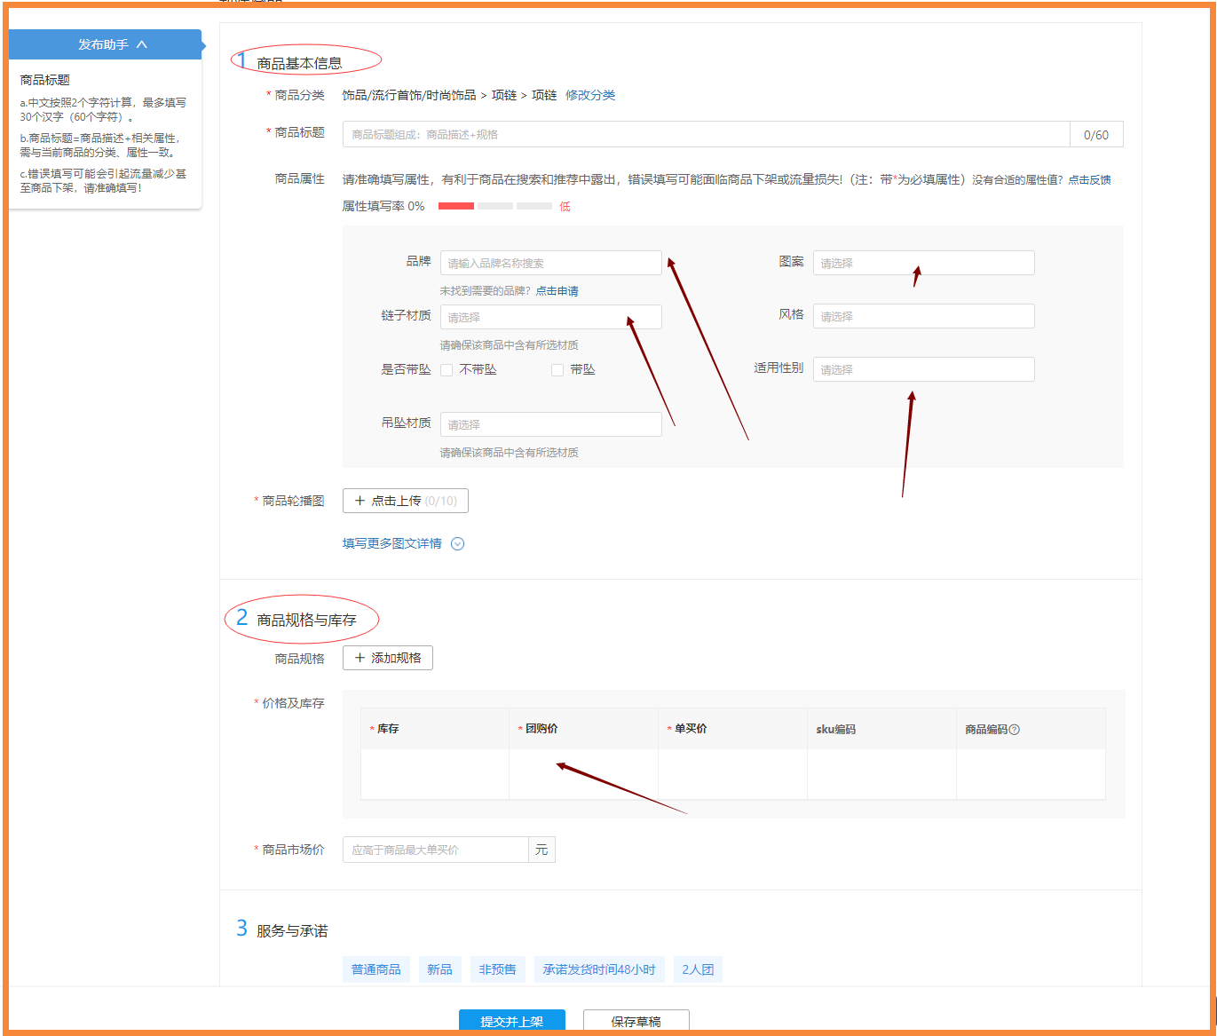Click the 点击反馈 link
Image resolution: width=1217 pixels, height=1036 pixels.
click(x=1089, y=180)
